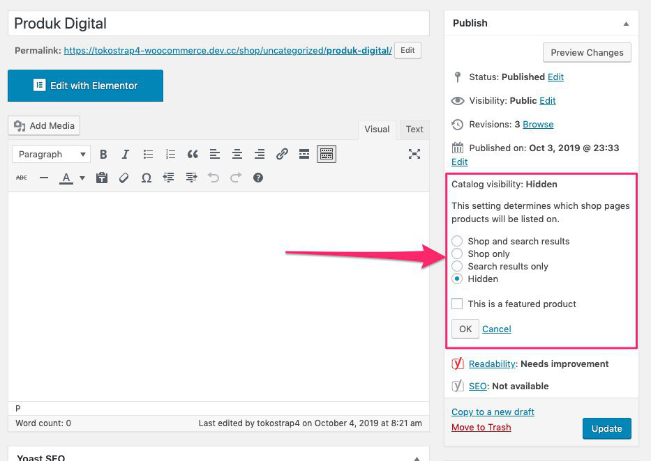Click Move to Trash
Image resolution: width=651 pixels, height=461 pixels.
click(481, 427)
